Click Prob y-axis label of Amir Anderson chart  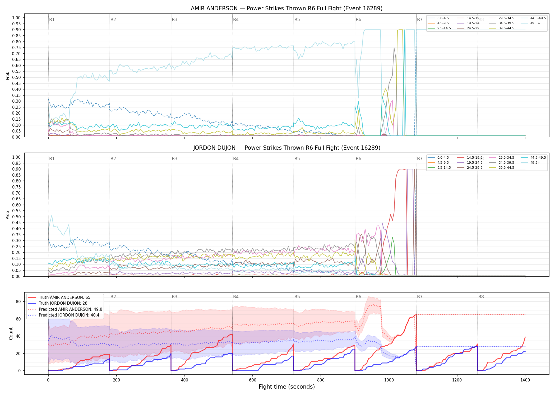8,76
